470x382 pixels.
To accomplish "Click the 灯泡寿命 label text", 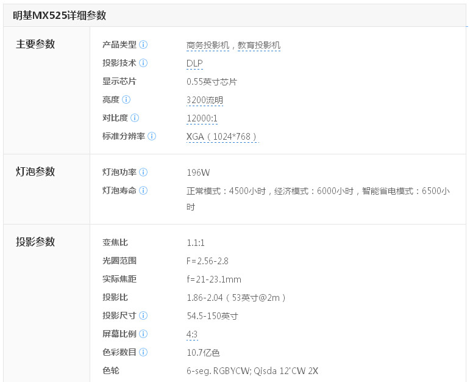I will (x=119, y=190).
